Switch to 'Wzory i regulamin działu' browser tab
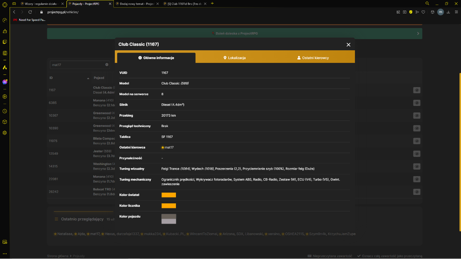Screen dimensions: 461x259 pos(41,4)
